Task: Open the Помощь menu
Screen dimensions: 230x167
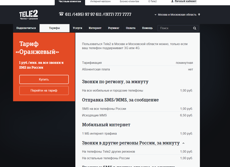Action: point(147,28)
